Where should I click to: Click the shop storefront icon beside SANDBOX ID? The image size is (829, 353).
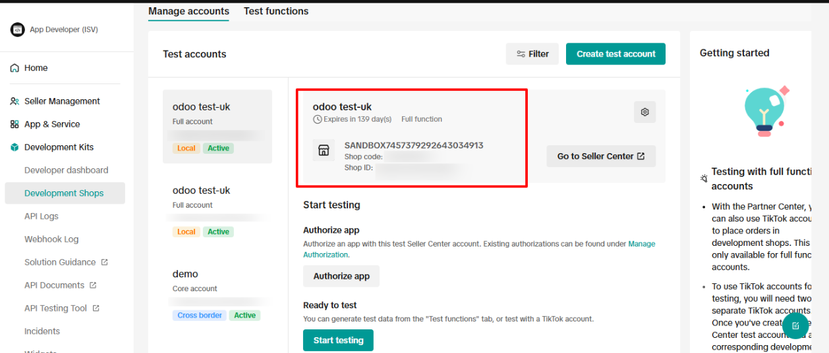click(324, 151)
